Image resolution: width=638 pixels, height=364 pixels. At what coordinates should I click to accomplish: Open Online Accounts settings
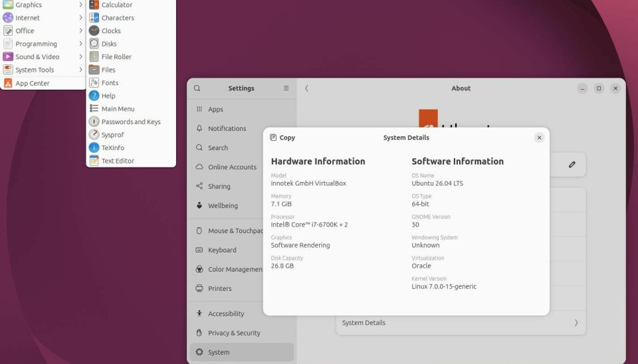pos(226,167)
